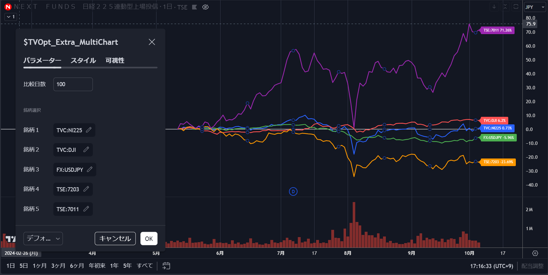The image size is (548, 275).
Task: Click the down arrow icon top right
Action: (494, 7)
